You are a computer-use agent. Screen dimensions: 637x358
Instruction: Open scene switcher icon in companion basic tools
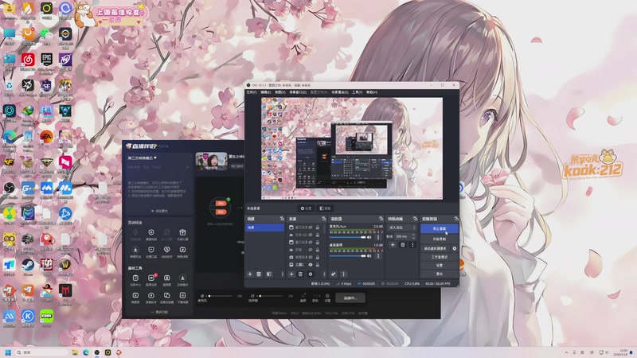click(x=166, y=297)
